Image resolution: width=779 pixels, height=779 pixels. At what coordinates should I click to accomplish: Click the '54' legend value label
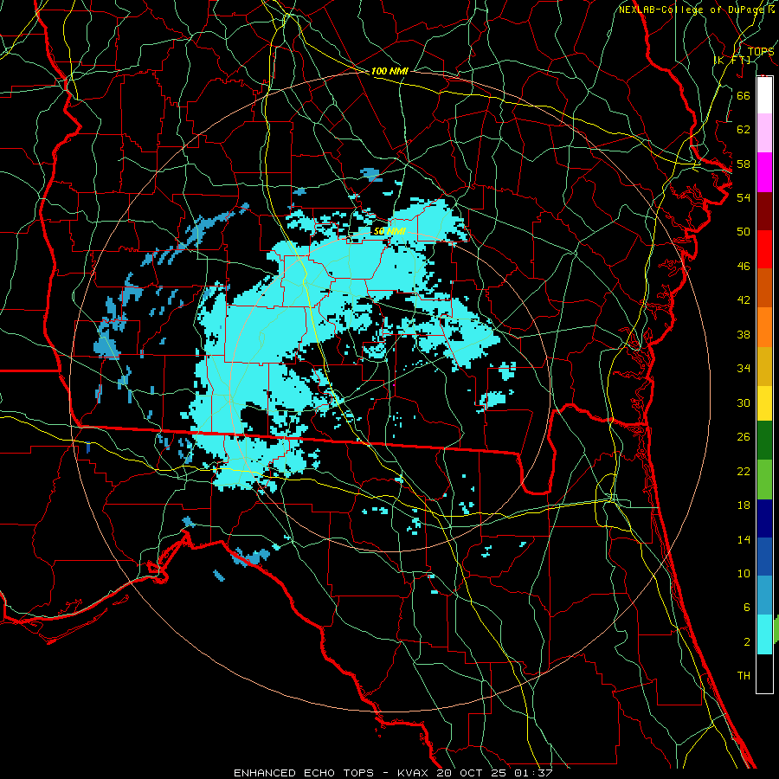pyautogui.click(x=744, y=197)
